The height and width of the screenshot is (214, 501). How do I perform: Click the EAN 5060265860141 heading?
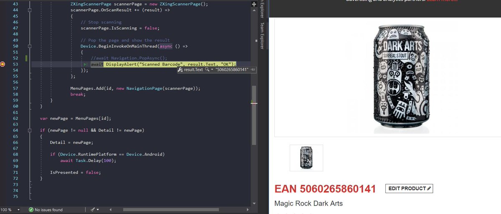click(x=325, y=189)
